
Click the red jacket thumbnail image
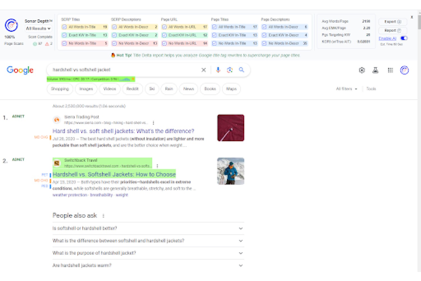pyautogui.click(x=231, y=128)
